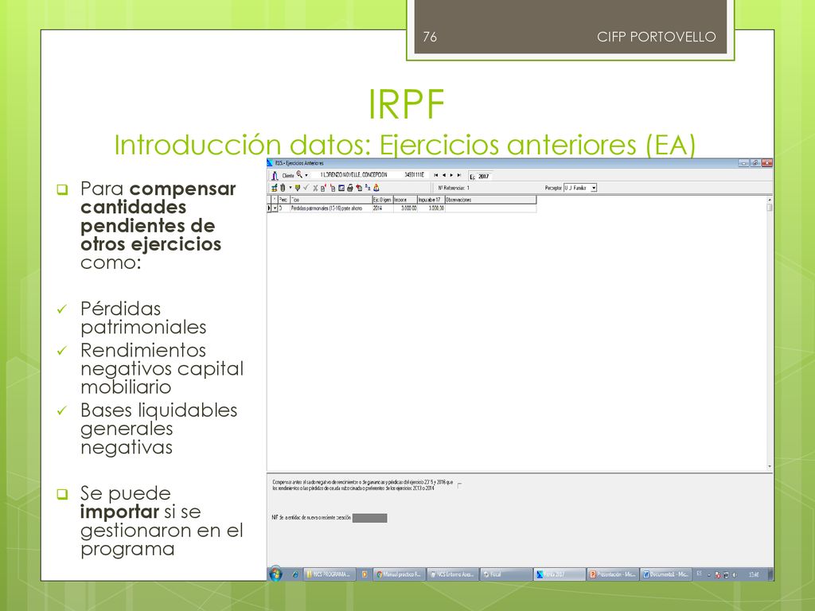Click the Ej. 2017 year field
Image resolution: width=815 pixels, height=611 pixels.
[483, 177]
